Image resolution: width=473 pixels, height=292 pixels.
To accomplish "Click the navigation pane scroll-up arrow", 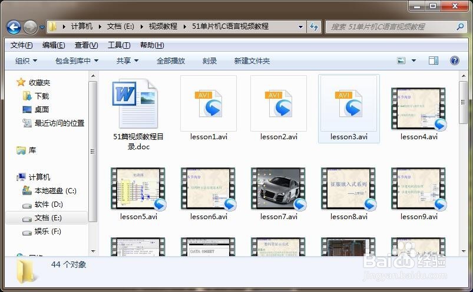I will [x=93, y=76].
